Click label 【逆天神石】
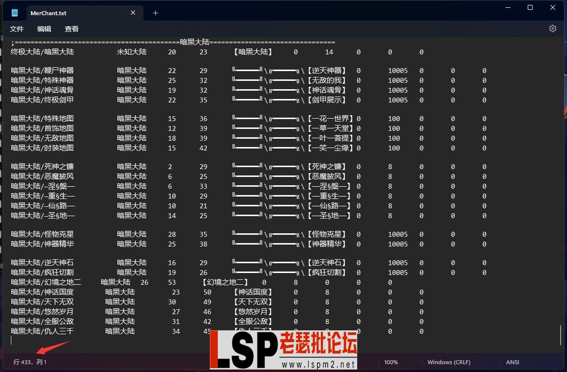567x372 pixels. [327, 263]
